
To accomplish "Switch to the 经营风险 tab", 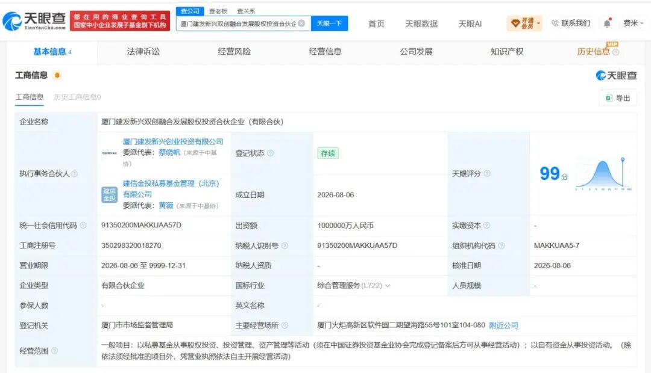I will click(x=234, y=52).
